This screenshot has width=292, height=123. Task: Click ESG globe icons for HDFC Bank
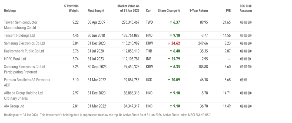tap(246, 59)
